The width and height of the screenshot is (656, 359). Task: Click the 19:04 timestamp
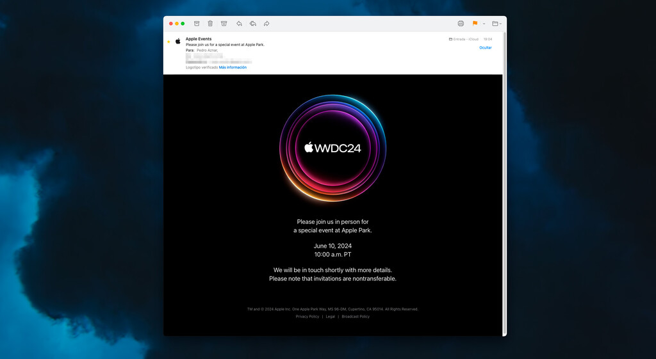[488, 39]
